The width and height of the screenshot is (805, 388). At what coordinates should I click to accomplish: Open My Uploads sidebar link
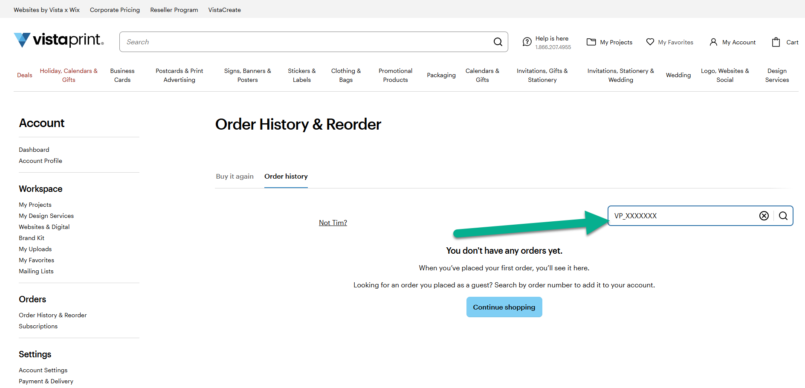(35, 249)
